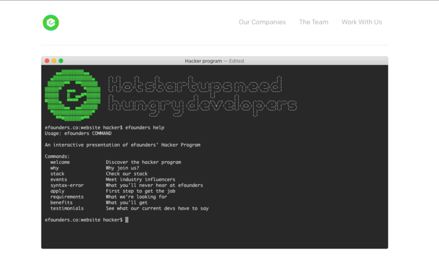Select the 'testimonials' command
439x268 pixels.
point(67,208)
